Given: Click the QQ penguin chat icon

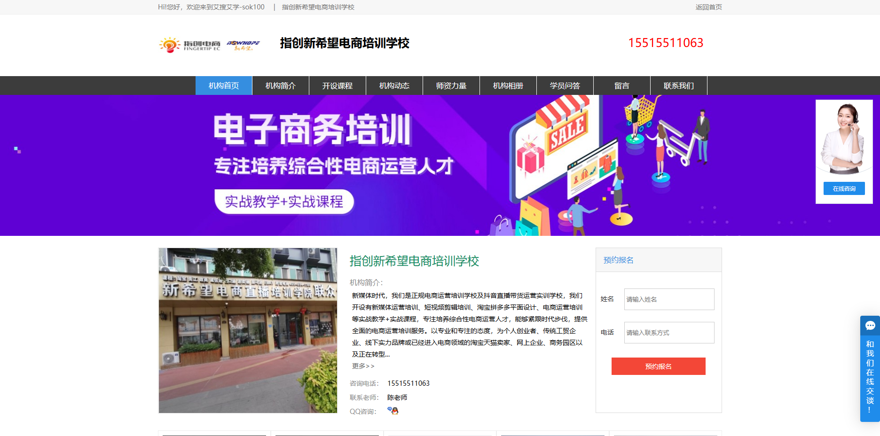Looking at the screenshot, I should 393,411.
